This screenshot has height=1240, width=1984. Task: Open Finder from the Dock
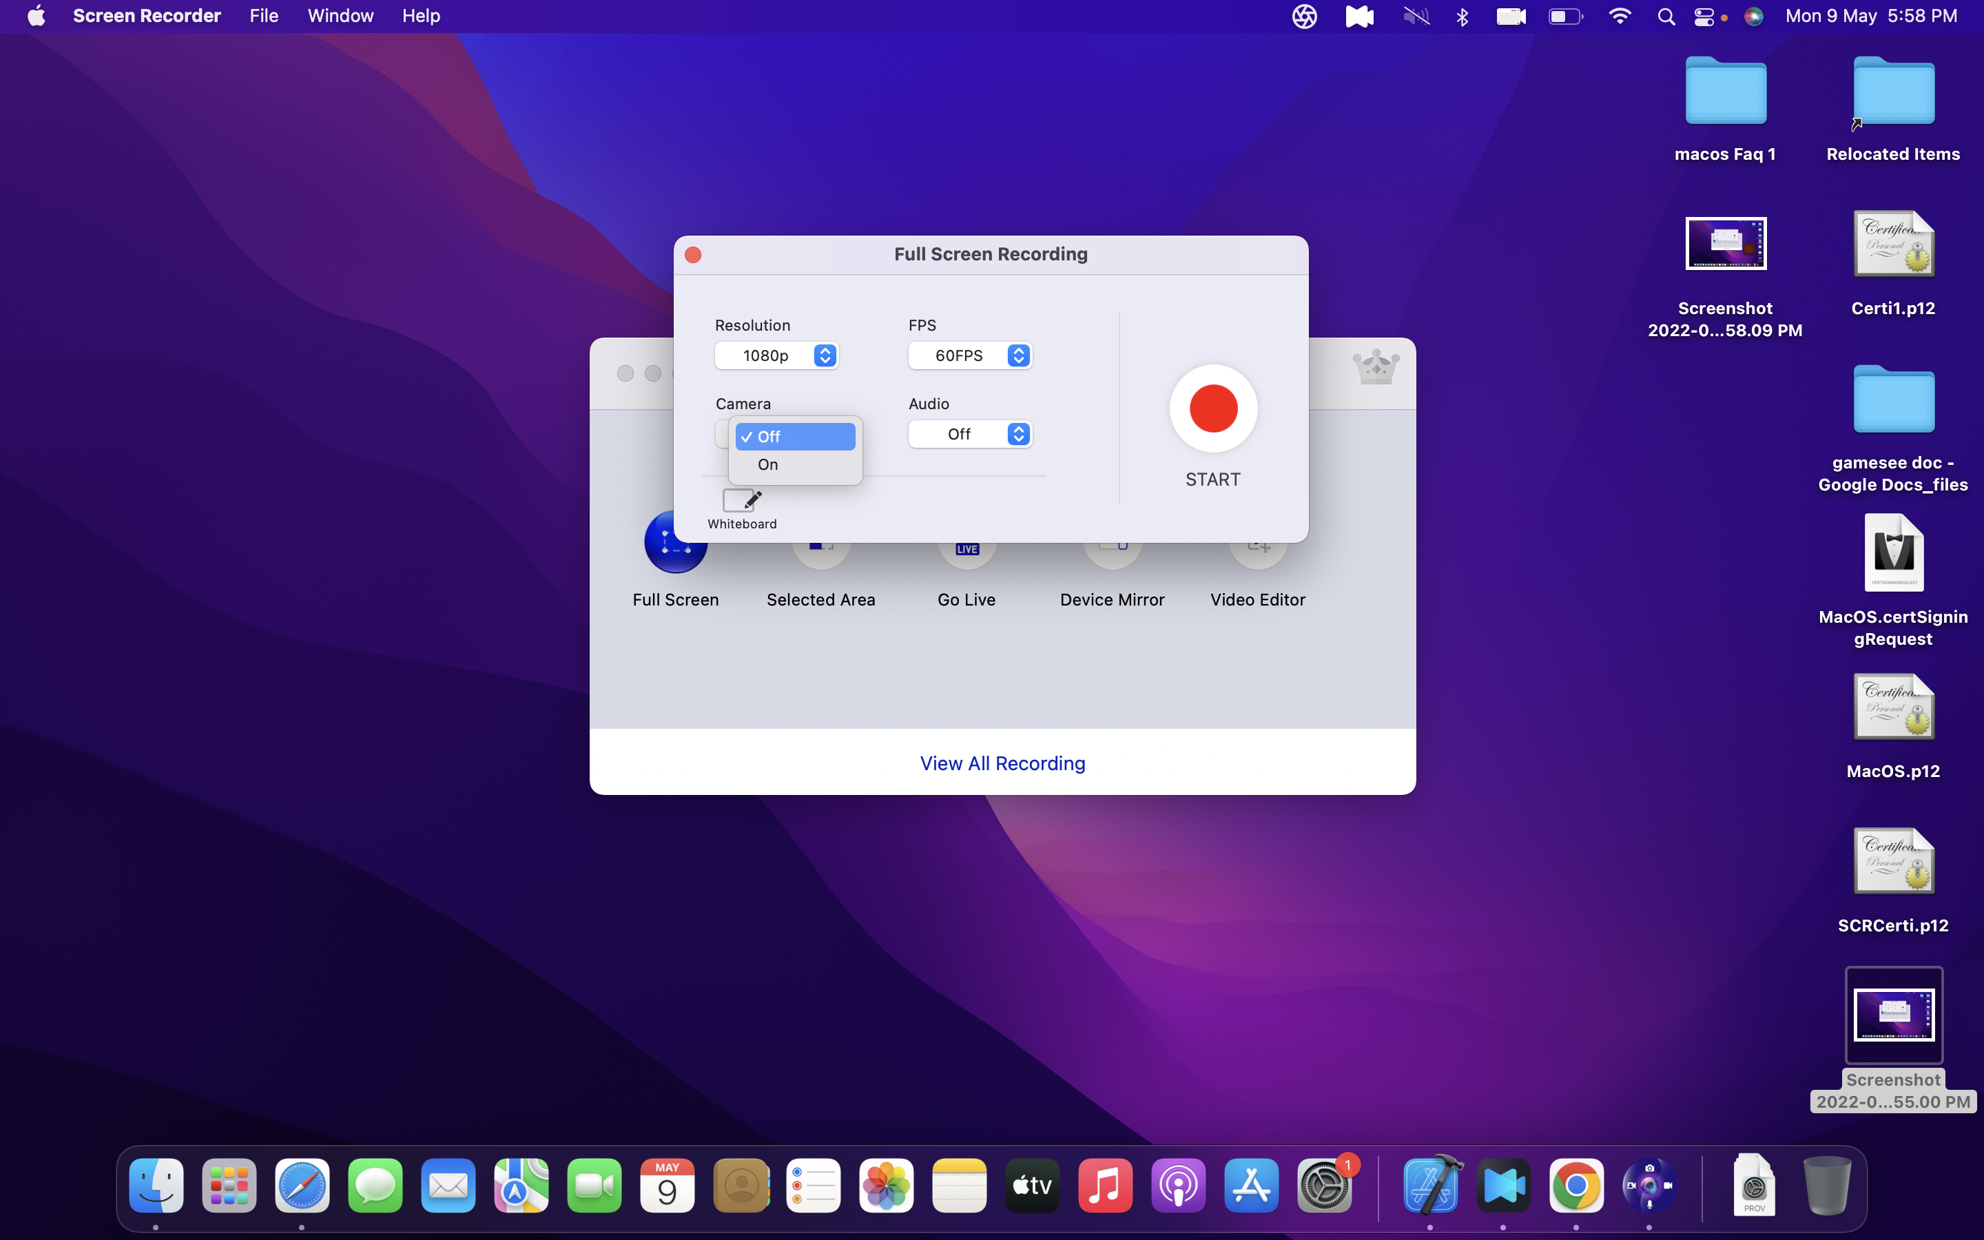(156, 1185)
